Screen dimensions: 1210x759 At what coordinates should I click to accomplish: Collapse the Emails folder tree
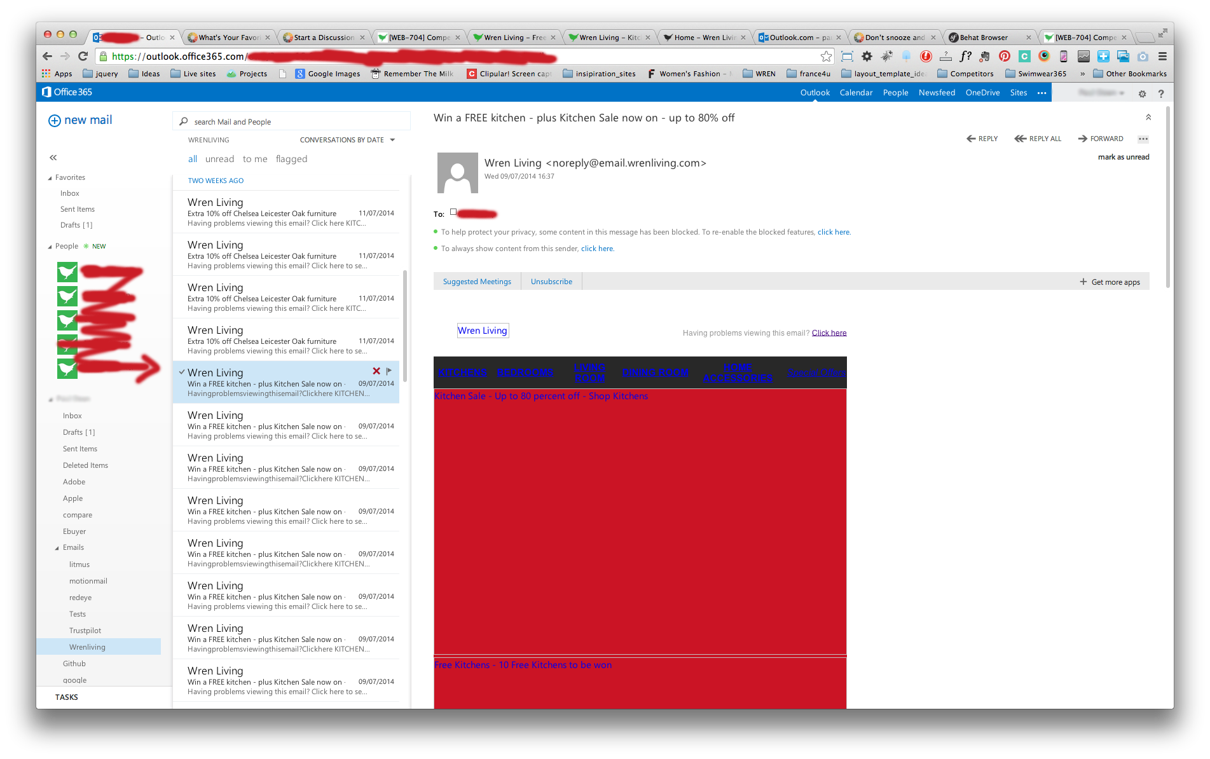[57, 548]
